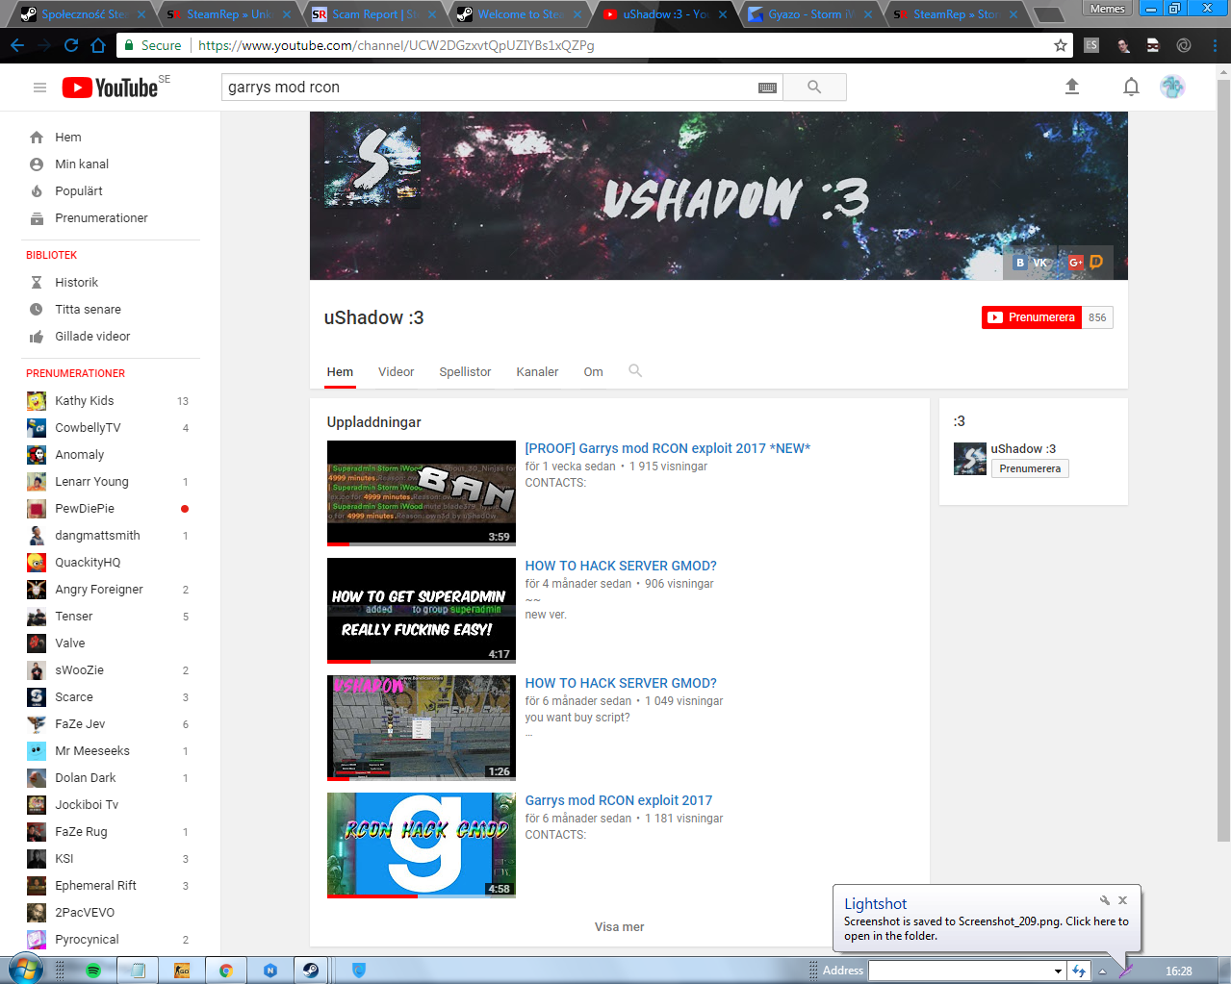Click the Lightshot settings wrench icon
The height and width of the screenshot is (984, 1231).
click(1105, 900)
